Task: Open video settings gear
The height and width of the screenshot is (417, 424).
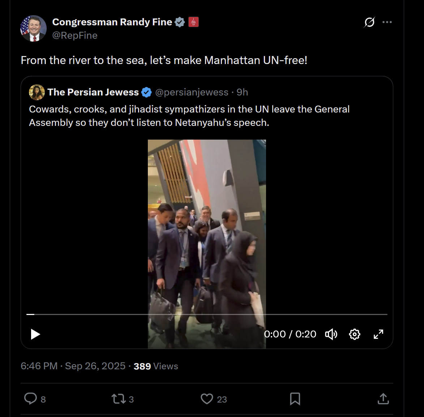Action: (355, 334)
